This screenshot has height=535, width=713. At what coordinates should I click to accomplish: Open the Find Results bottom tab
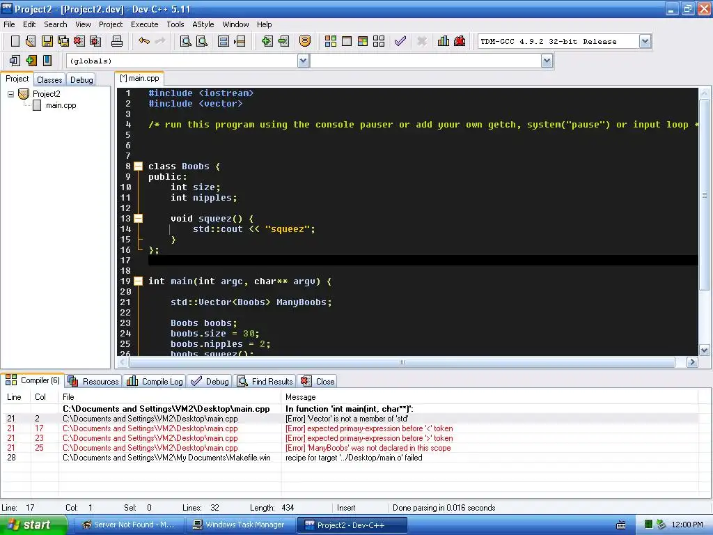[x=265, y=381]
